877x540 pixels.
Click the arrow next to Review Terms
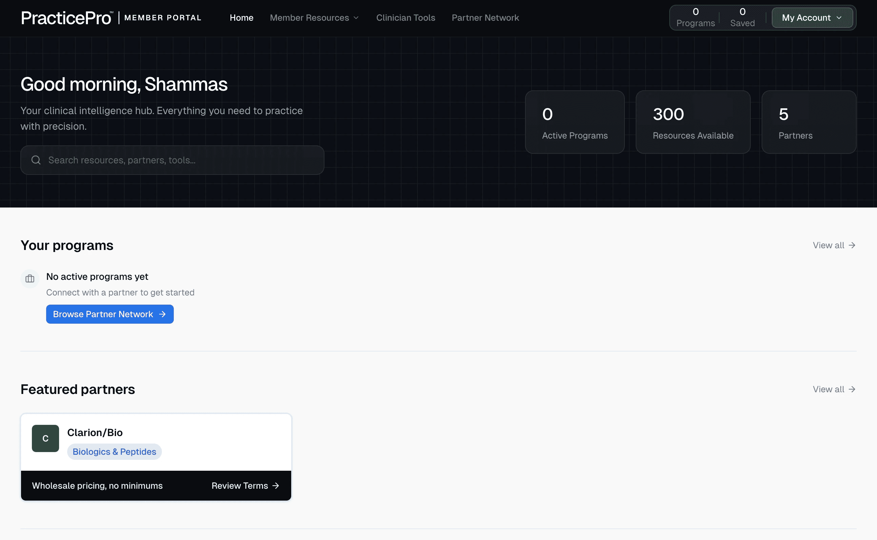click(x=276, y=486)
